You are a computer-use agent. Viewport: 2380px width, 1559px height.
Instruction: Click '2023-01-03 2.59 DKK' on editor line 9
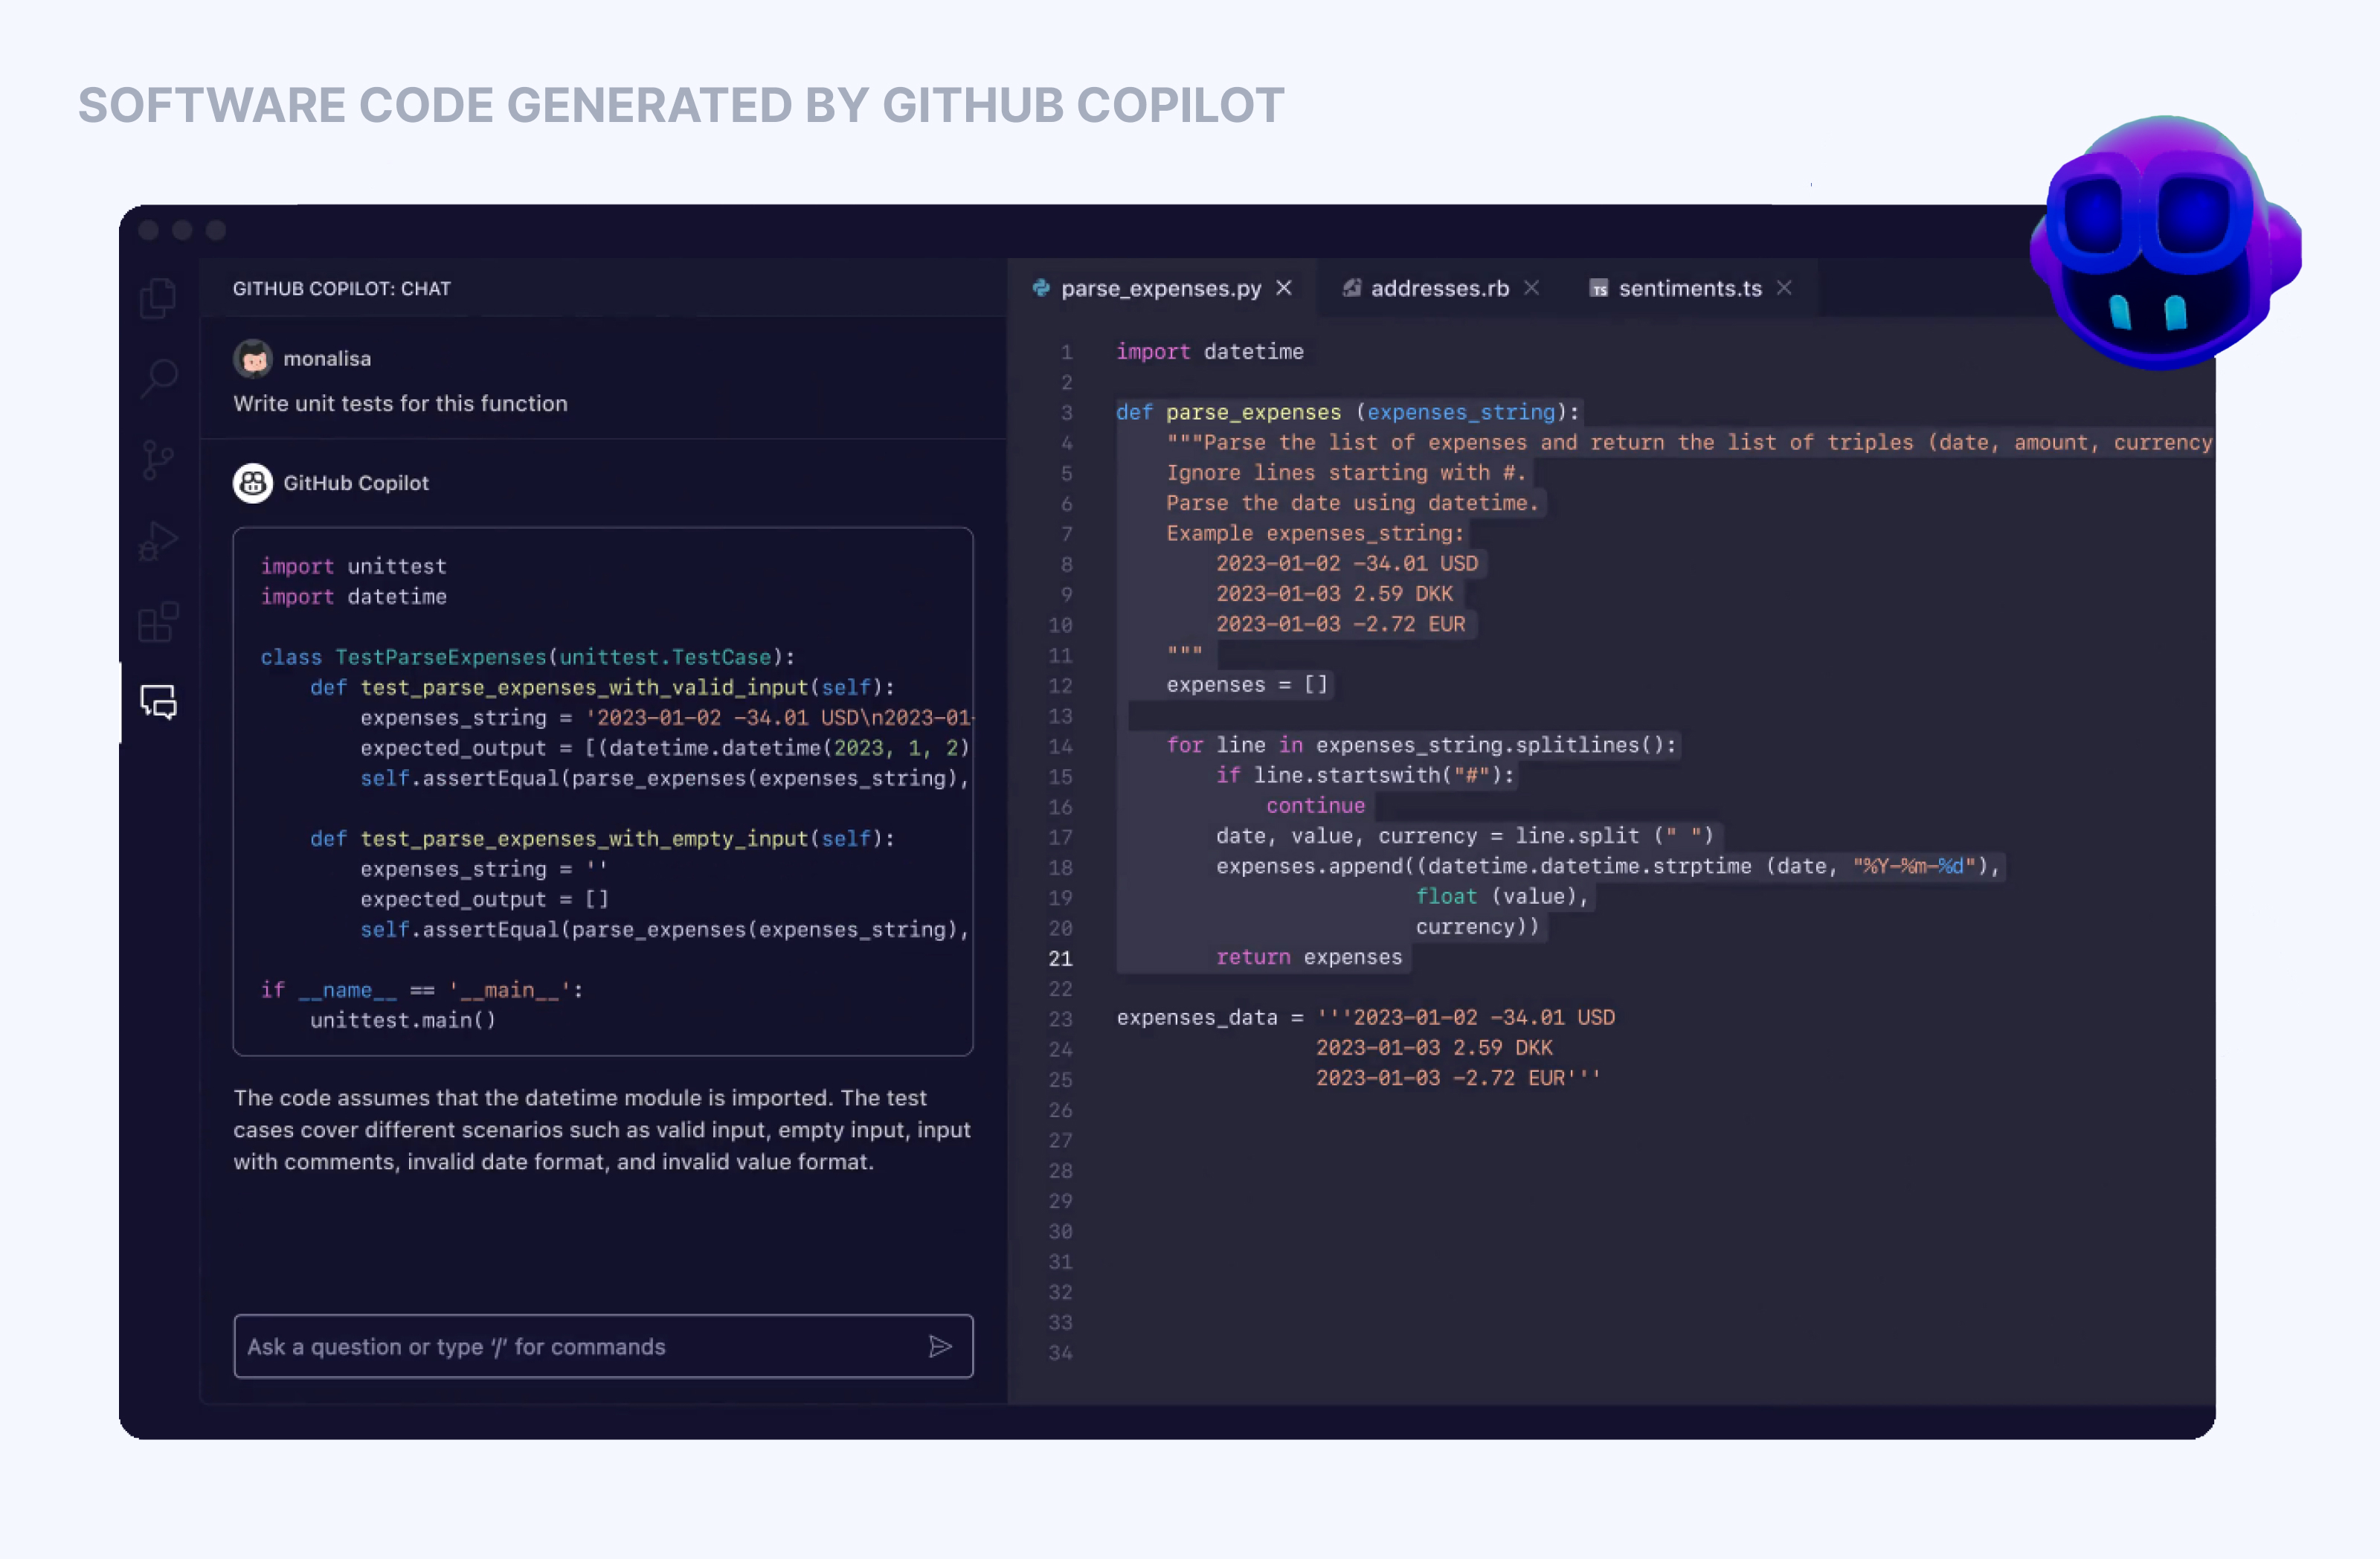[1334, 594]
